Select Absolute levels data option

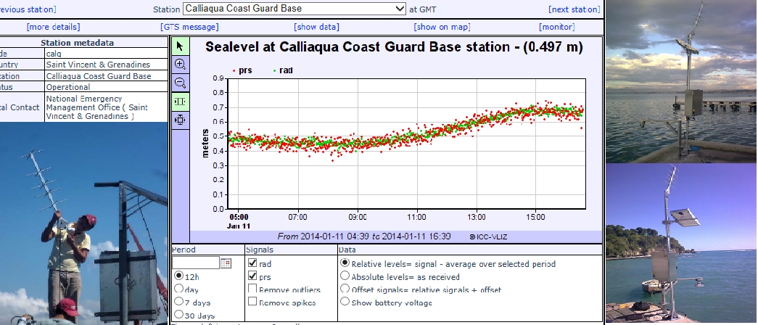point(345,276)
